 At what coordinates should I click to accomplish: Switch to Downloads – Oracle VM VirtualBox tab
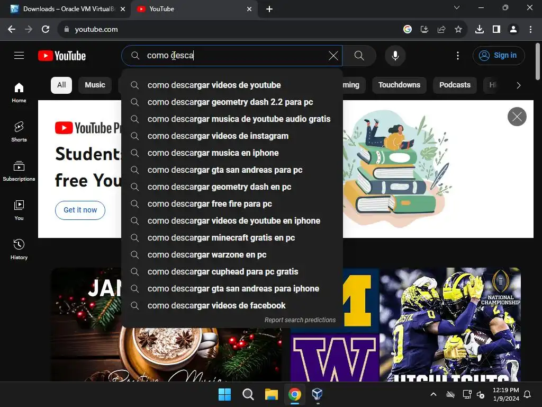pyautogui.click(x=66, y=9)
